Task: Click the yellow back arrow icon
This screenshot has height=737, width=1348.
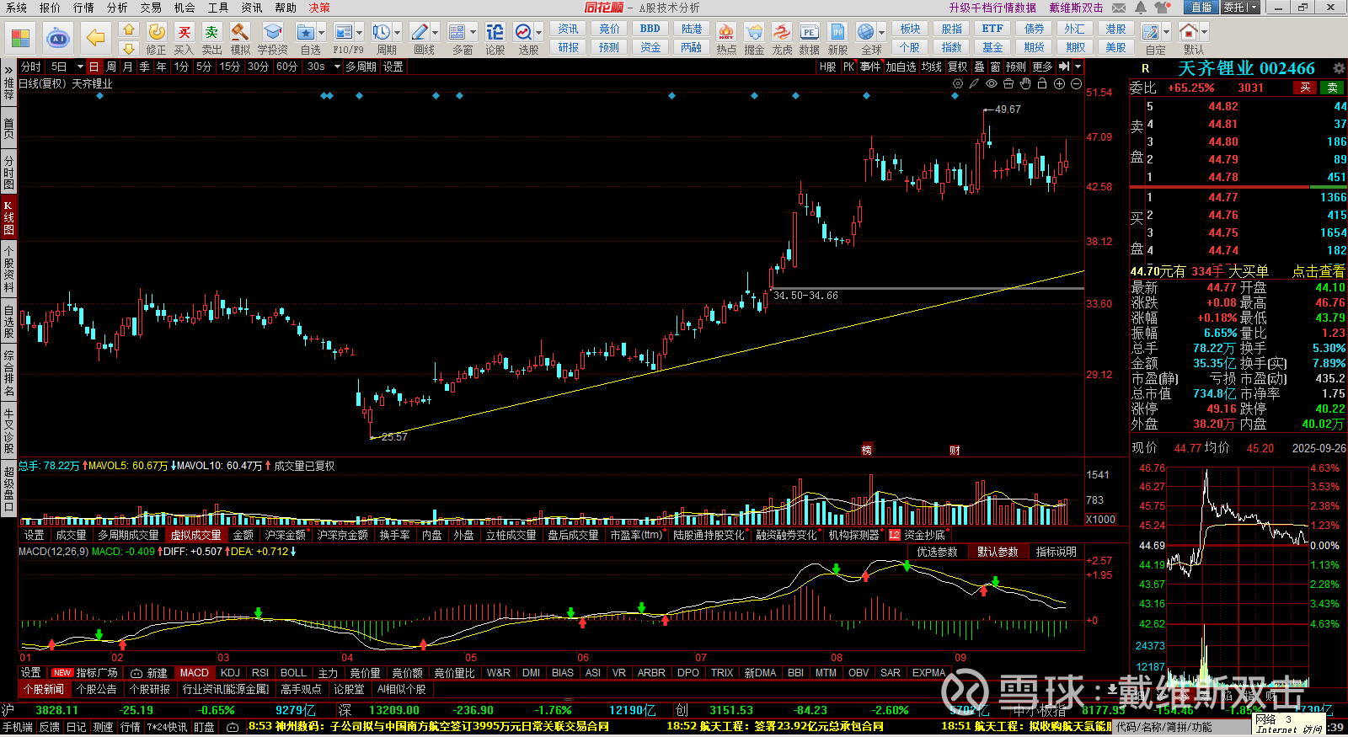Action: [x=95, y=38]
